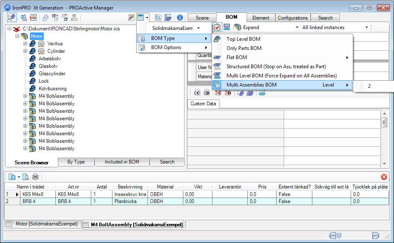Select Multi Assemblies BOM entry
Viewport: 394px width, 243px height.
(282, 85)
